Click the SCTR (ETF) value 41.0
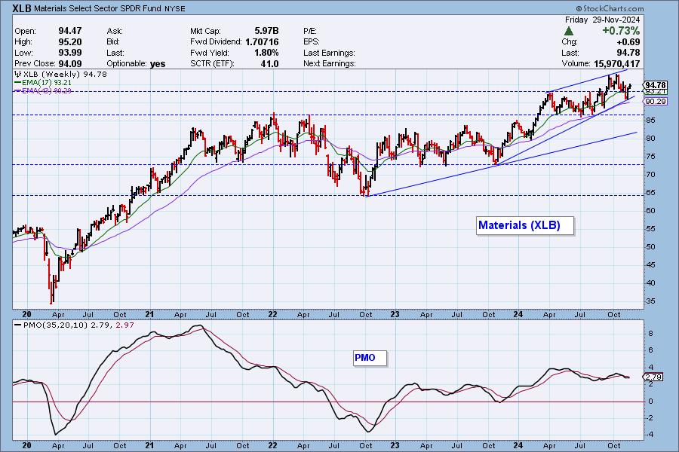The height and width of the screenshot is (452, 679). click(x=270, y=63)
